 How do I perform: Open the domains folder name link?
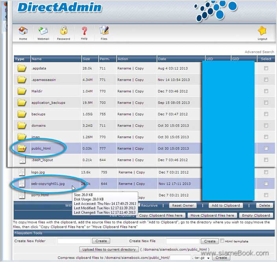(39, 126)
